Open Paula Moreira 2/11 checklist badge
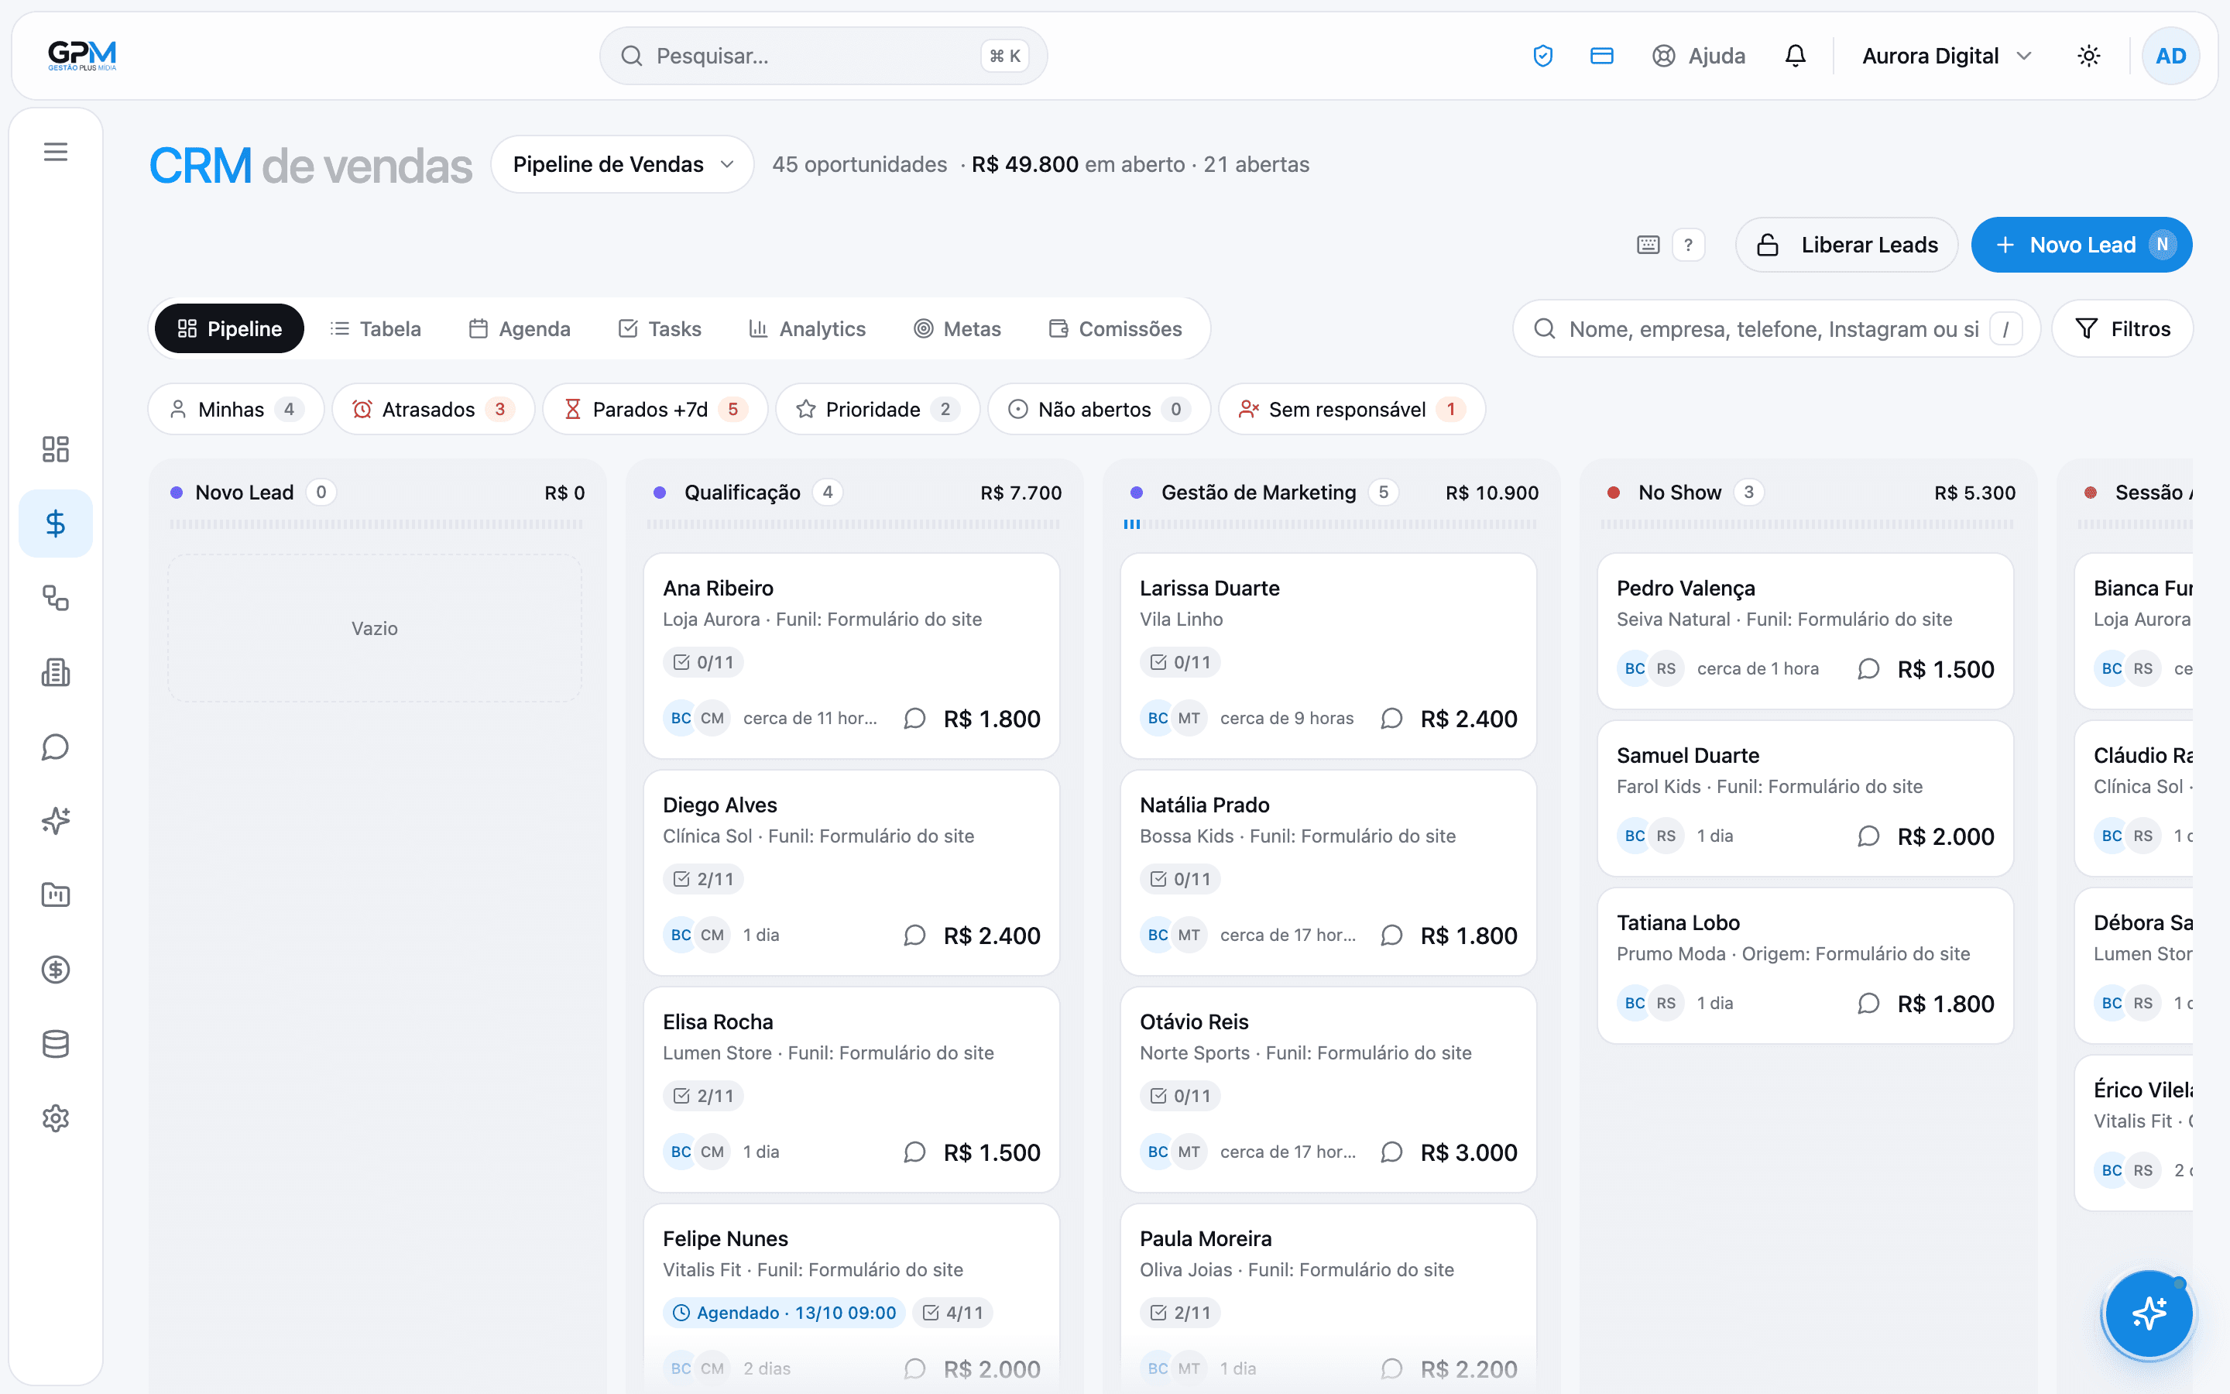 [x=1182, y=1312]
